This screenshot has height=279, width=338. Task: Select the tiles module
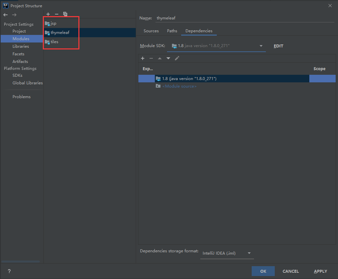pyautogui.click(x=90, y=42)
